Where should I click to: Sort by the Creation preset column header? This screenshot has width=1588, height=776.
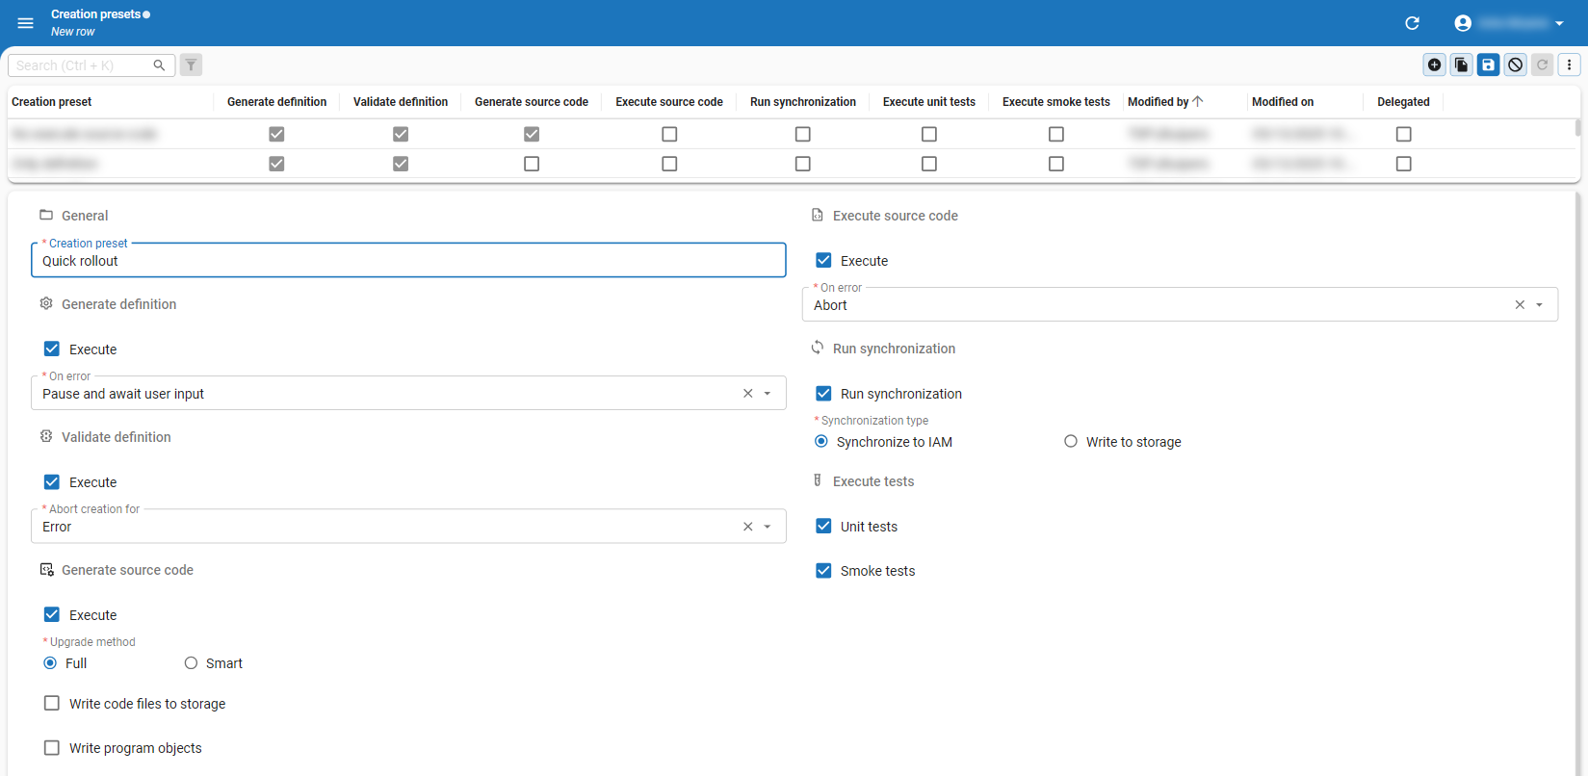pyautogui.click(x=52, y=101)
